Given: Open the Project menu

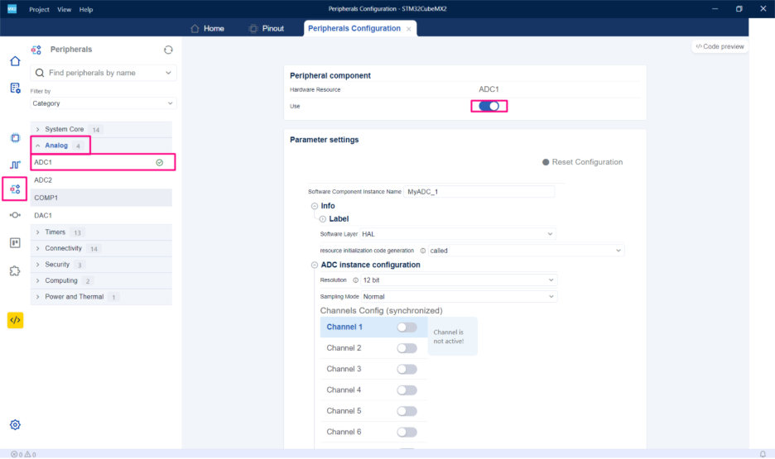Looking at the screenshot, I should [x=39, y=9].
